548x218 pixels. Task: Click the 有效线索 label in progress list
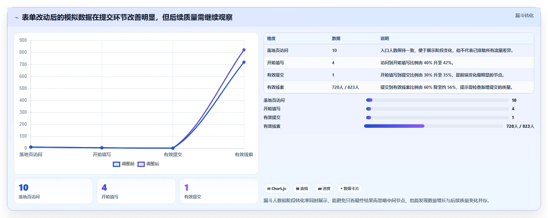272,126
